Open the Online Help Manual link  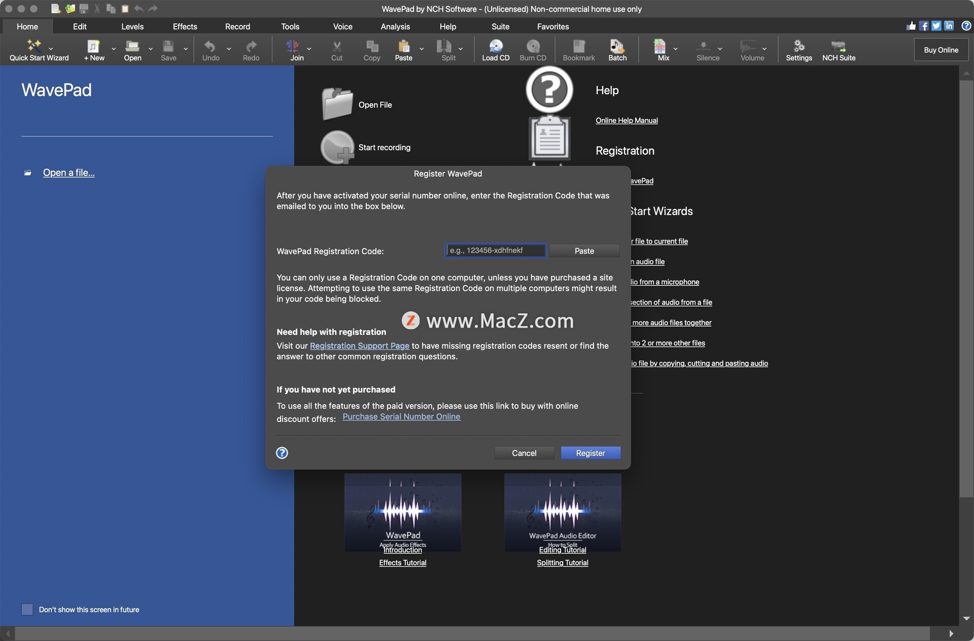click(x=627, y=120)
